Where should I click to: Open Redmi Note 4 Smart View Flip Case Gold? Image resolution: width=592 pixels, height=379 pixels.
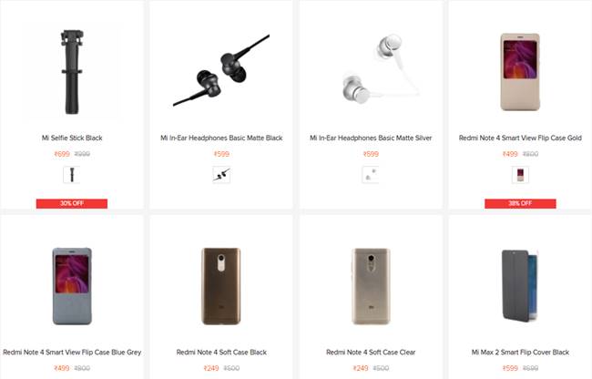click(x=520, y=138)
